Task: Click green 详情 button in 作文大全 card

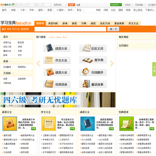Action: (72, 129)
